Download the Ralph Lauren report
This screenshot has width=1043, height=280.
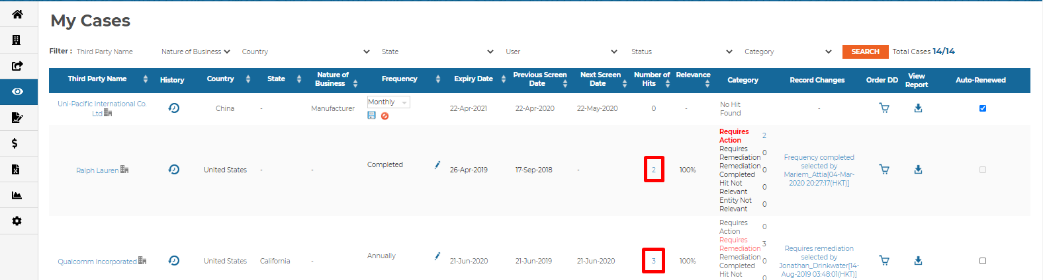tap(918, 170)
